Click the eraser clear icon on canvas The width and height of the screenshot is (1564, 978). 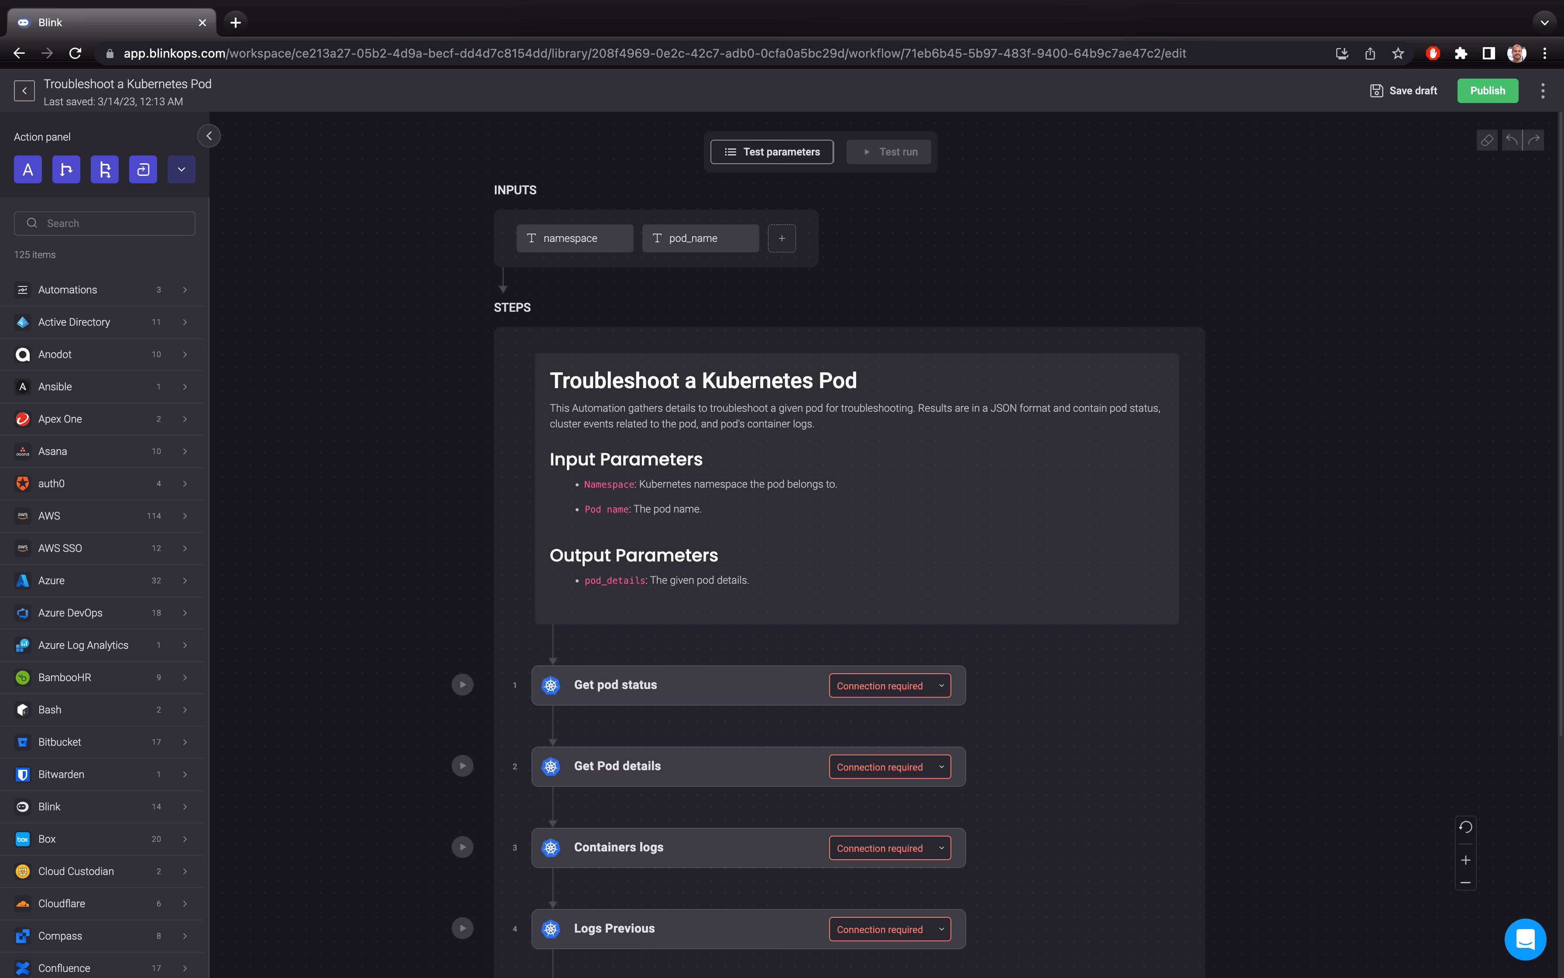pyautogui.click(x=1486, y=140)
